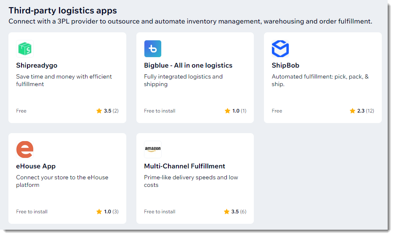Click Free to install on eHouse App card
This screenshot has height=236, width=394.
[x=32, y=212]
